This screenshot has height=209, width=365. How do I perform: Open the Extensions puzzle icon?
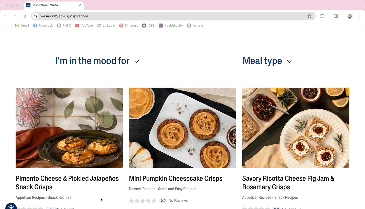coord(322,16)
